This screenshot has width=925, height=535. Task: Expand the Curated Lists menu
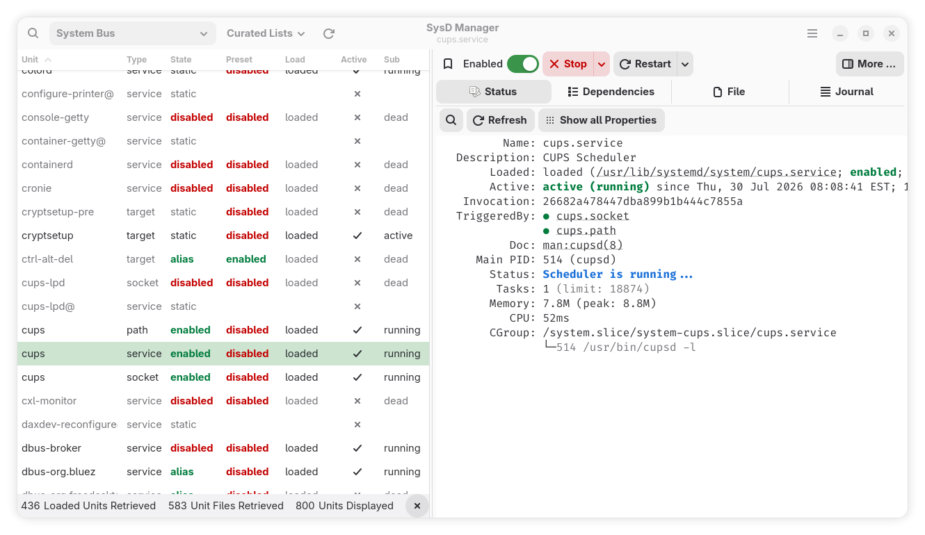click(x=266, y=33)
